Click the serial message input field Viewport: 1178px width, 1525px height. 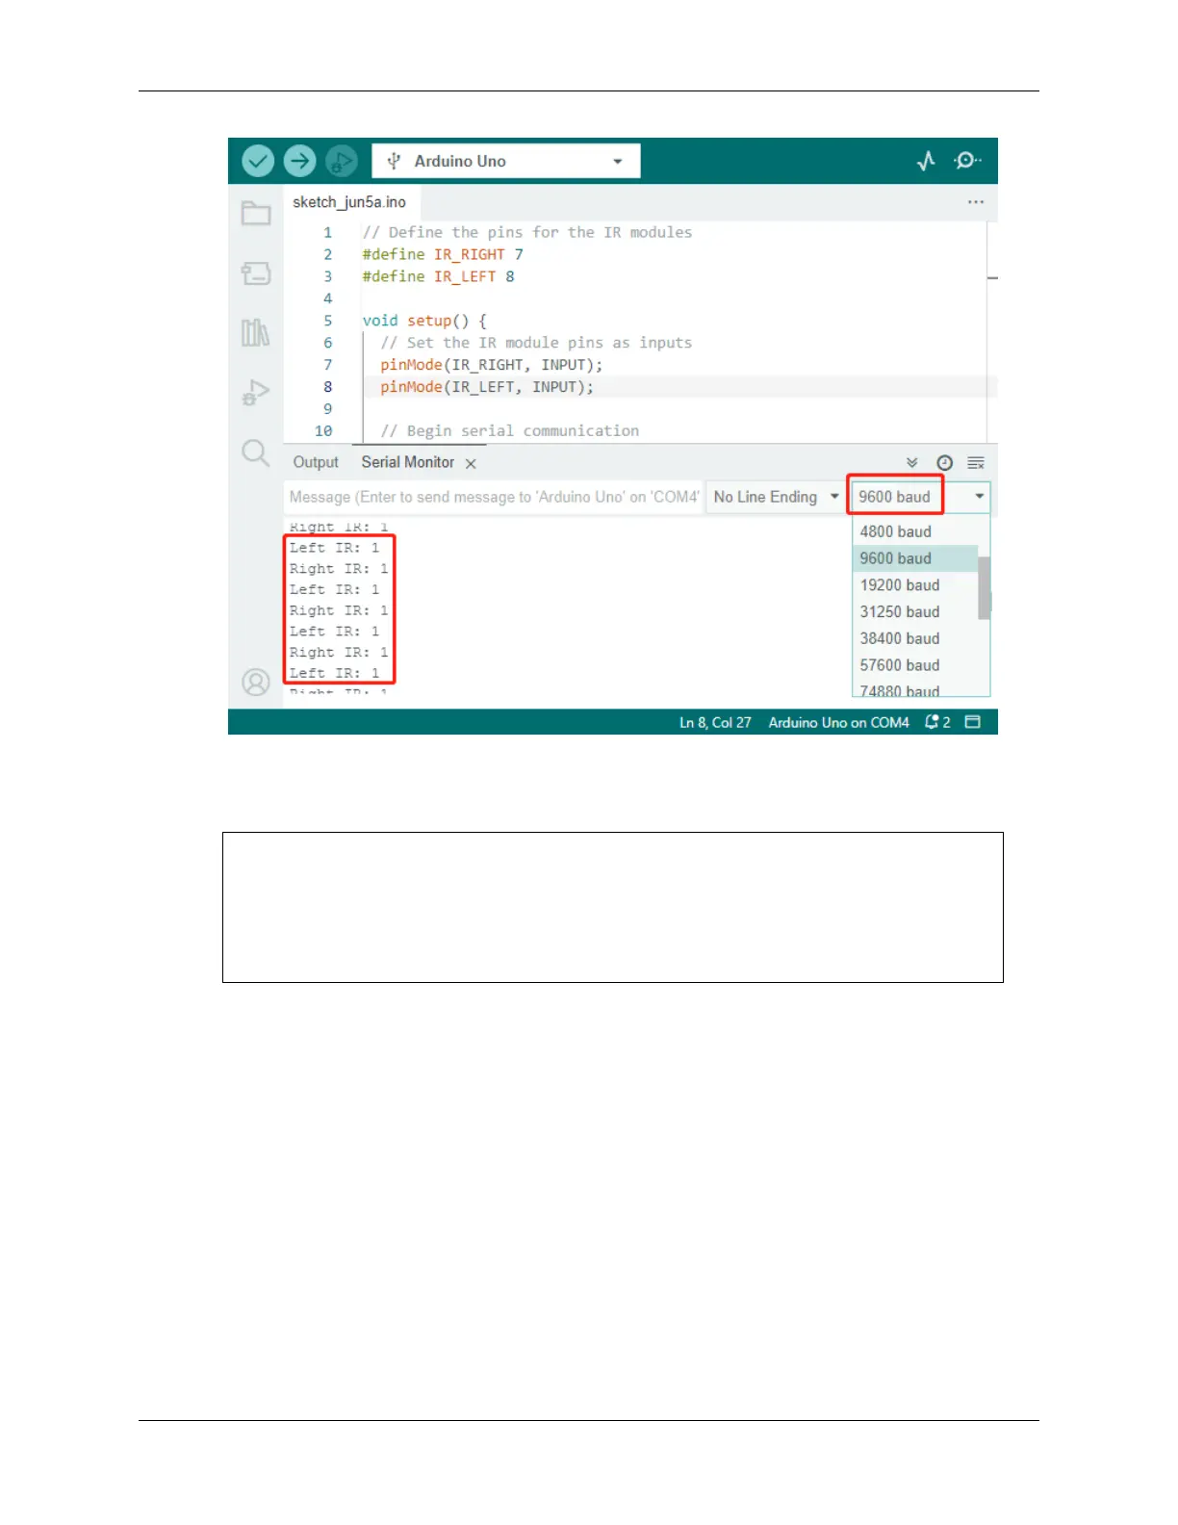coord(494,497)
